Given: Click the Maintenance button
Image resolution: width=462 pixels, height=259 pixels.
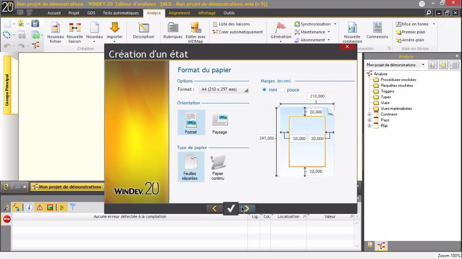Looking at the screenshot, I should (310, 32).
